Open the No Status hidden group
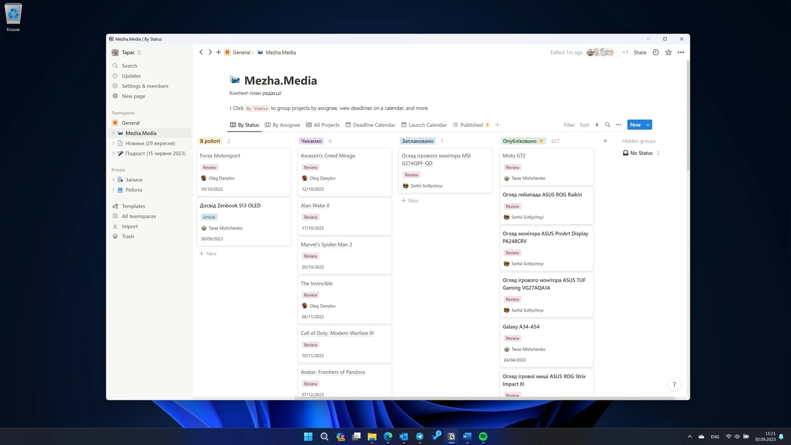Screen dimensions: 791x445 tap(641, 153)
